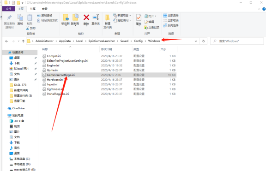Open the recent locations dropdown arrow

point(18,41)
